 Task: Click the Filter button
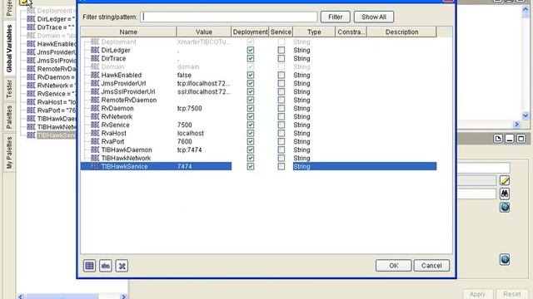click(335, 17)
